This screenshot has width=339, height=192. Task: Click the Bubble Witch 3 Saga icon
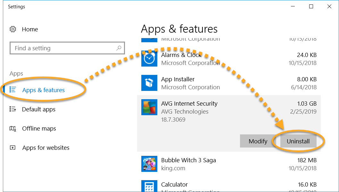tap(149, 164)
